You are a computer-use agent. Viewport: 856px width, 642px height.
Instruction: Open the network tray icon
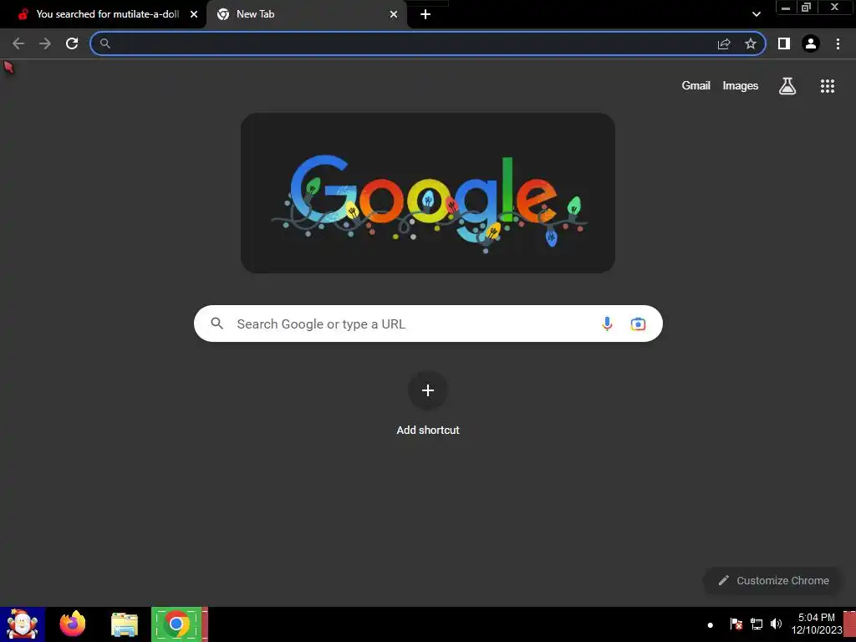click(x=756, y=624)
